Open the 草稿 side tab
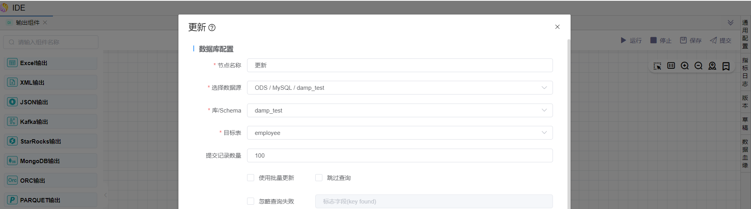751x209 pixels. point(745,124)
